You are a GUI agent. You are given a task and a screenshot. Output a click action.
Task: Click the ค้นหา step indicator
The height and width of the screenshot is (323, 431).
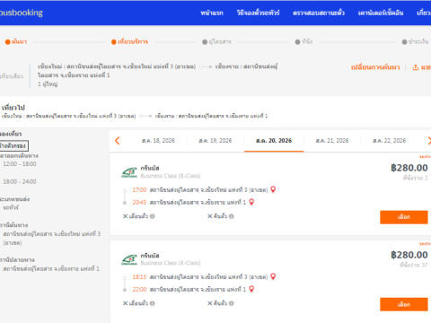click(16, 42)
